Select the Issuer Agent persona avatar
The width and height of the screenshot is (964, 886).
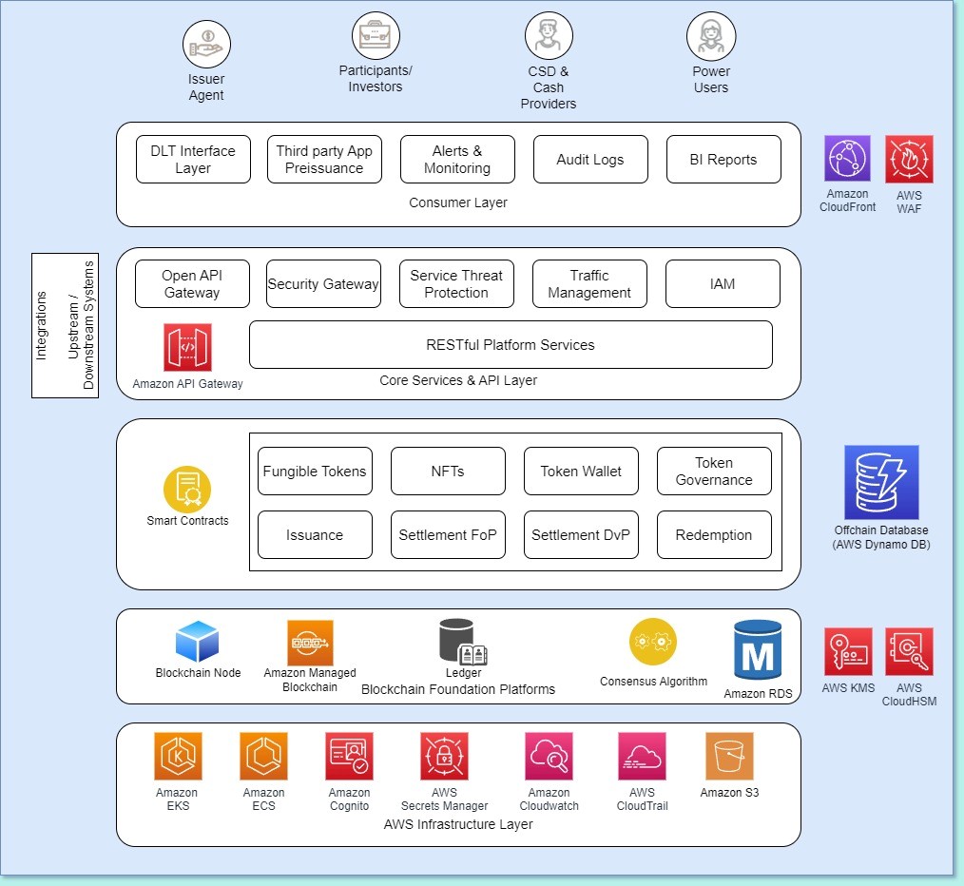pyautogui.click(x=206, y=42)
